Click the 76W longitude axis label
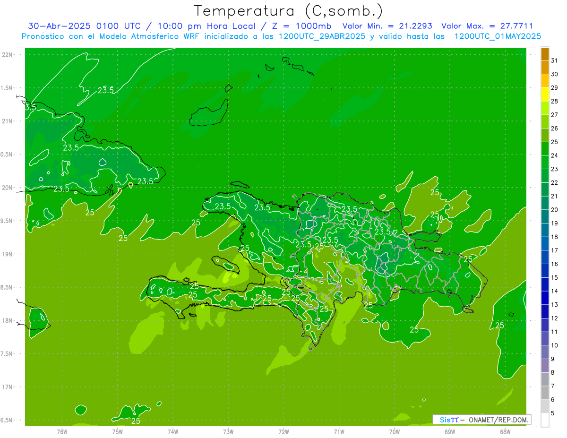 coord(62,431)
